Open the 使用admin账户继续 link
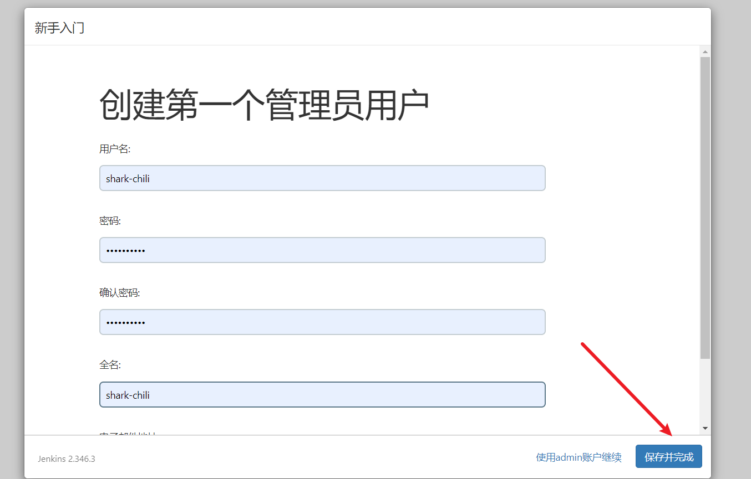Viewport: 751px width, 479px height. pyautogui.click(x=579, y=456)
